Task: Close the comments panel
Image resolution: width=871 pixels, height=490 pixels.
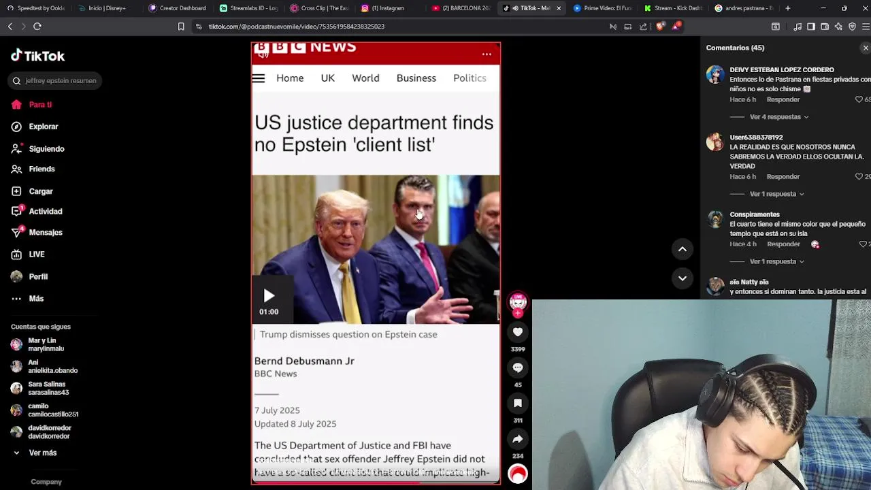Action: click(x=866, y=48)
